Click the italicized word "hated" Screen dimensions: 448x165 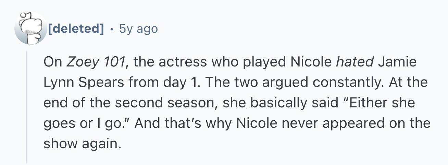click(x=354, y=62)
